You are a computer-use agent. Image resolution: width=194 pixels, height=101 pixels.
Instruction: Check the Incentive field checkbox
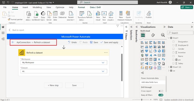coord(173,53)
